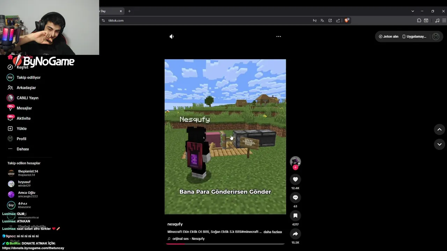The image size is (447, 251).
Task: Click the Minecraft video player area
Action: [x=225, y=137]
